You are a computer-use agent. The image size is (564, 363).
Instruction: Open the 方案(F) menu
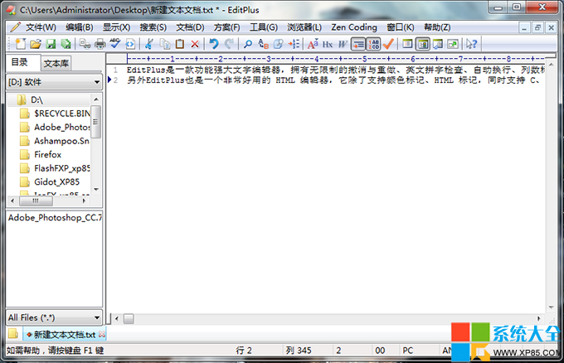[226, 27]
